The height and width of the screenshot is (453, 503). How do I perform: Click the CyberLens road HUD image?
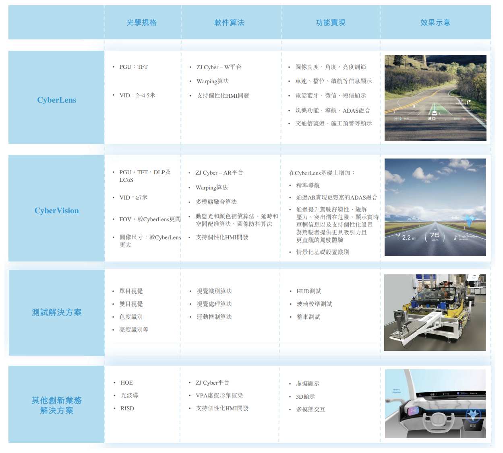click(435, 98)
